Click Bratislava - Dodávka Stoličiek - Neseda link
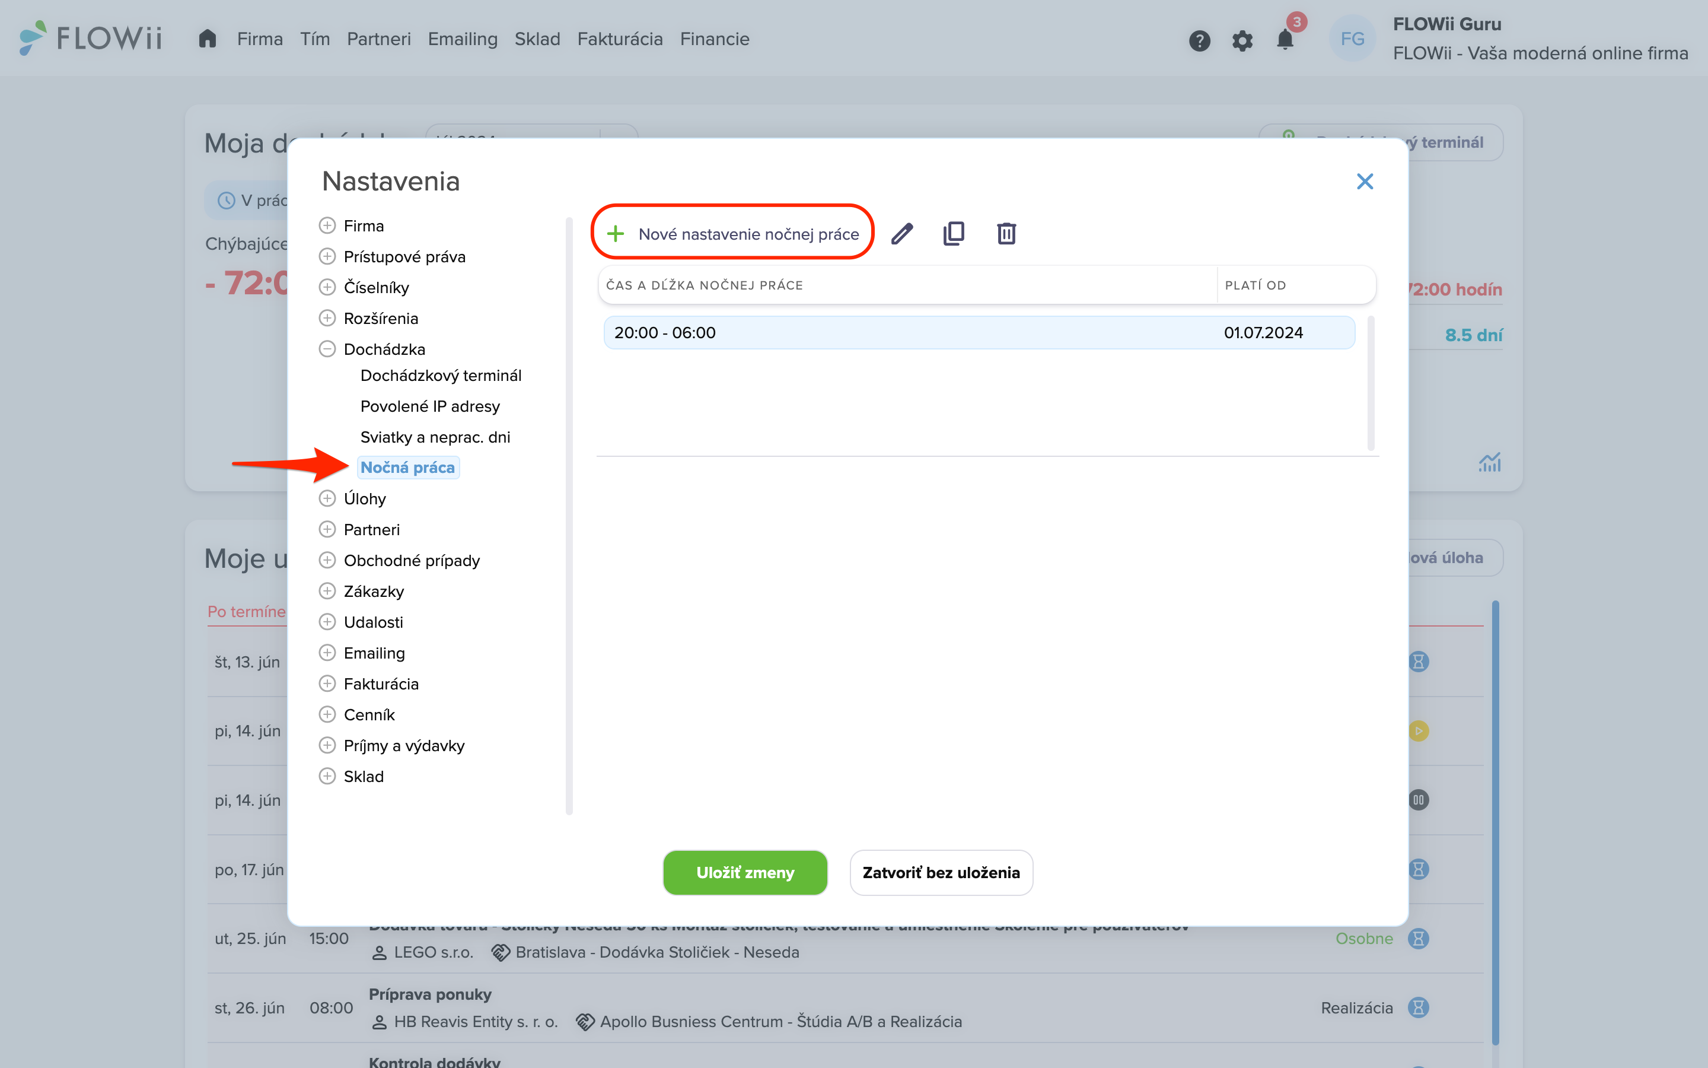Viewport: 1708px width, 1068px height. [657, 952]
